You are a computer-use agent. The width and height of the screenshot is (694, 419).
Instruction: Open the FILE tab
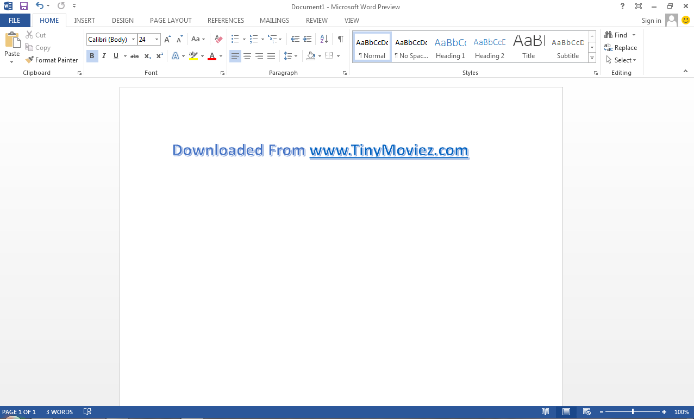pyautogui.click(x=15, y=21)
